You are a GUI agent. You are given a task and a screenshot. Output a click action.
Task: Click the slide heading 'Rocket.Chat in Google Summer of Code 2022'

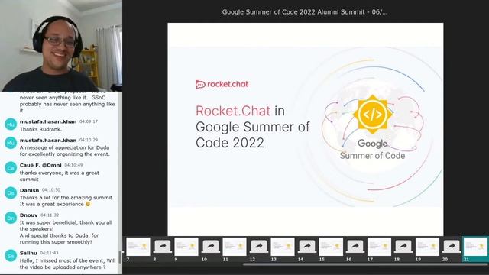253,127
